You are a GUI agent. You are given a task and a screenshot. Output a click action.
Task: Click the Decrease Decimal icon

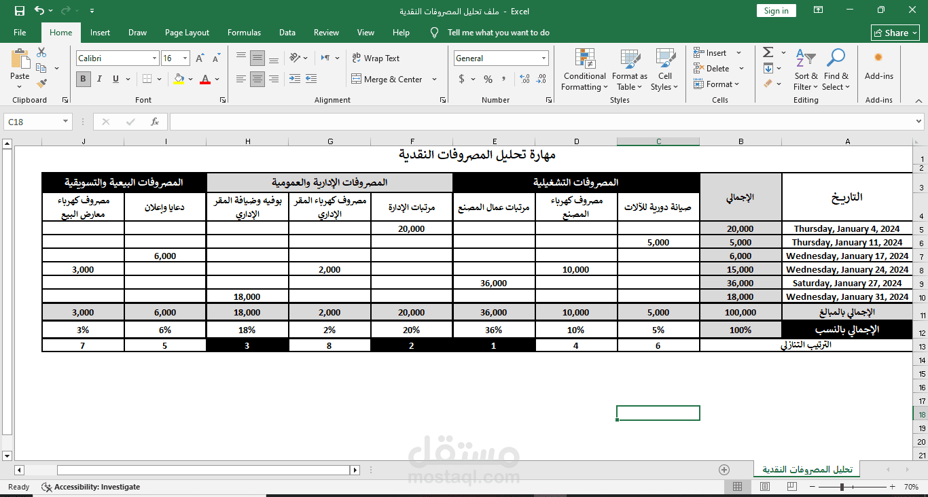tap(541, 80)
